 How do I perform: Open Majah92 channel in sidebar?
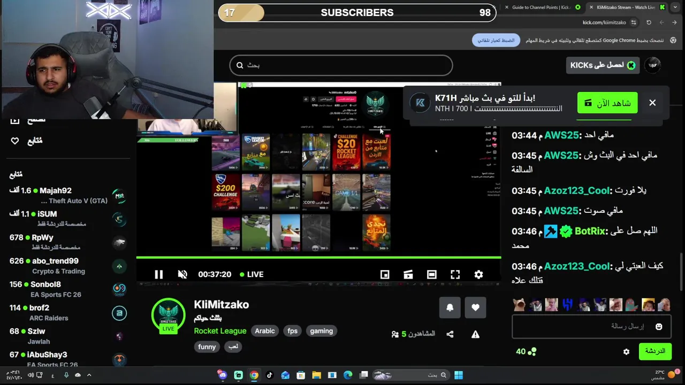(67, 195)
